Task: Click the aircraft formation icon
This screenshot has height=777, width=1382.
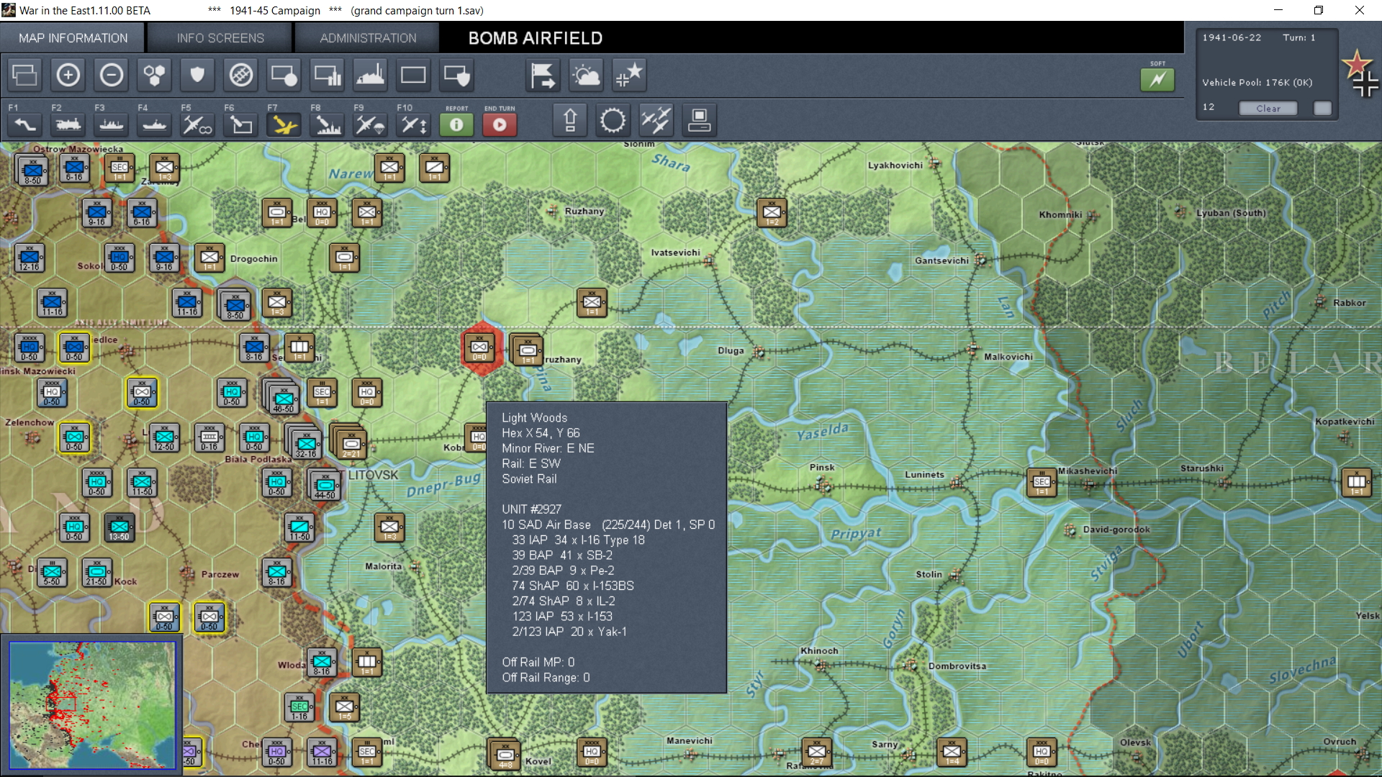Action: tap(656, 120)
